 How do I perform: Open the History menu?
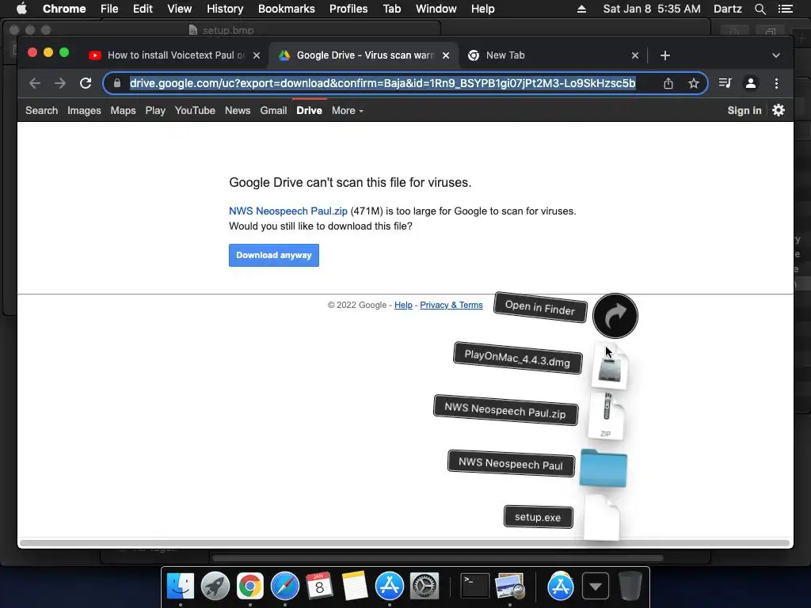point(225,9)
